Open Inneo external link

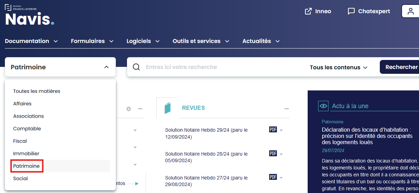click(x=318, y=11)
